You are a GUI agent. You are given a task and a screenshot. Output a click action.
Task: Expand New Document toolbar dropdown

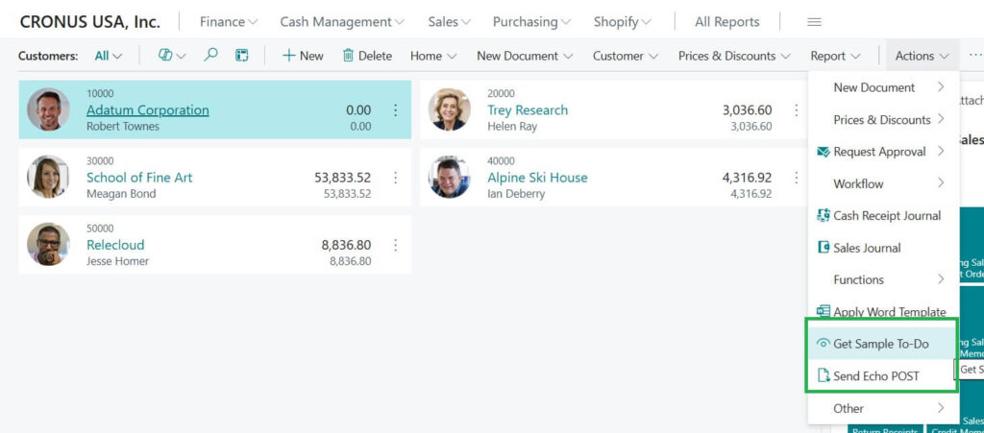[x=525, y=56]
